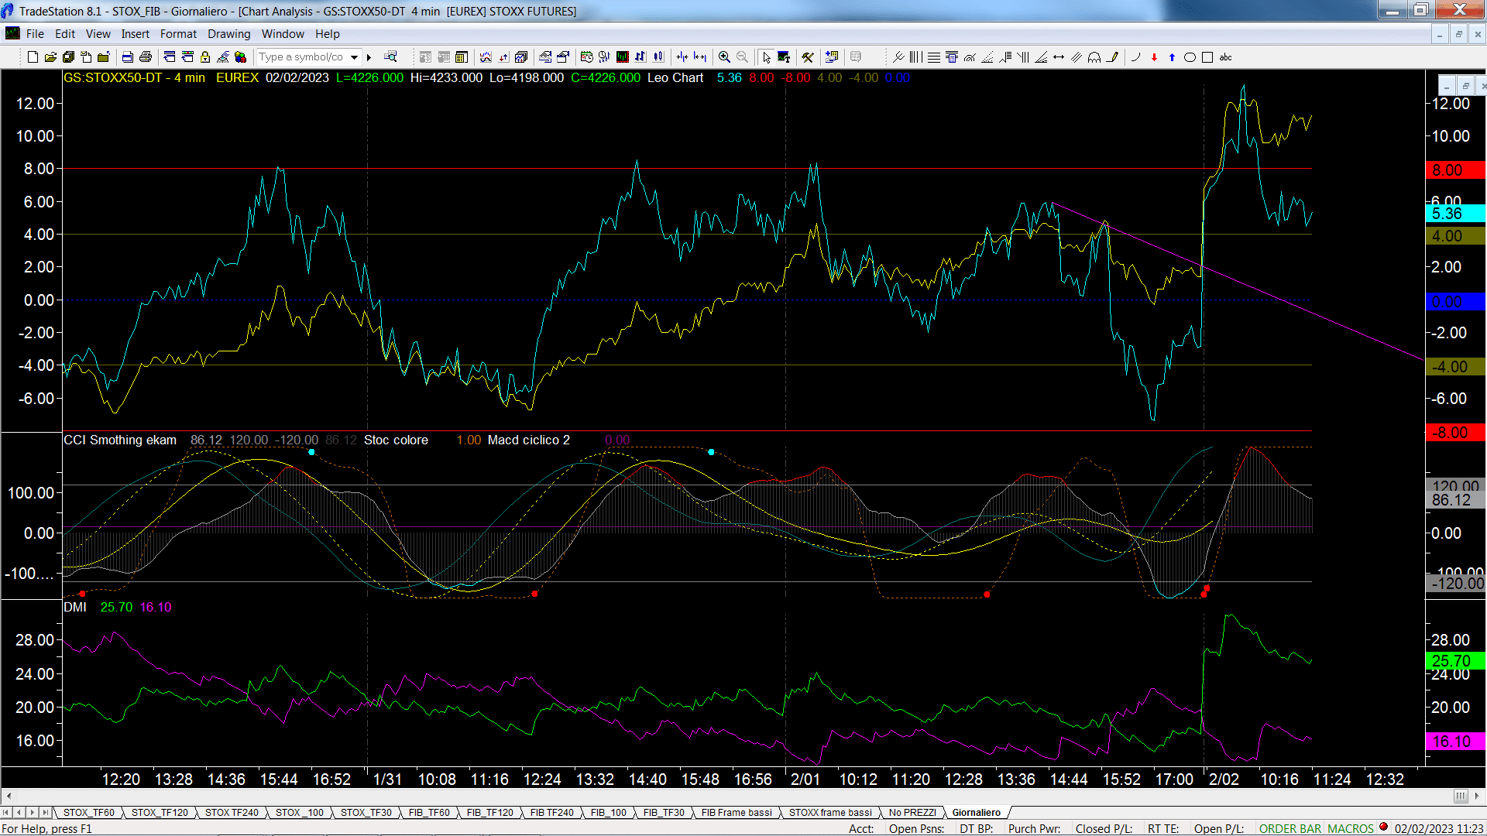Click the black chart window icon
This screenshot has width=1487, height=836.
[622, 57]
